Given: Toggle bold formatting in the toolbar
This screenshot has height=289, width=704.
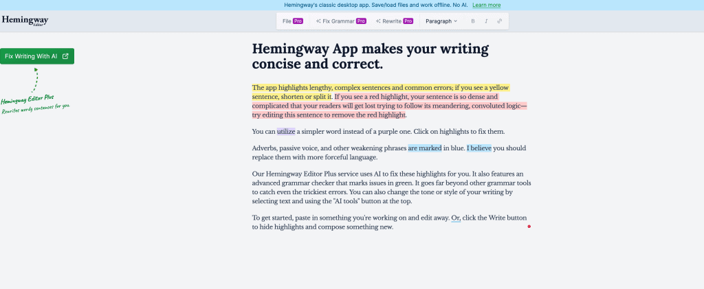Looking at the screenshot, I should [x=473, y=21].
